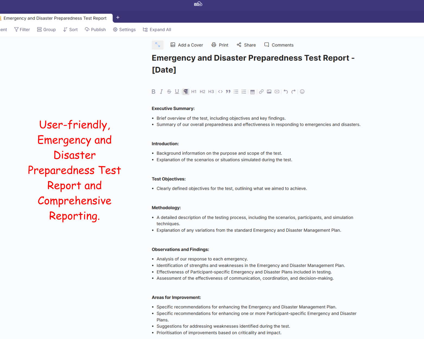Viewport: 424px width, 339px height.
Task: Insert an image from the editor toolbar
Action: tap(269, 92)
